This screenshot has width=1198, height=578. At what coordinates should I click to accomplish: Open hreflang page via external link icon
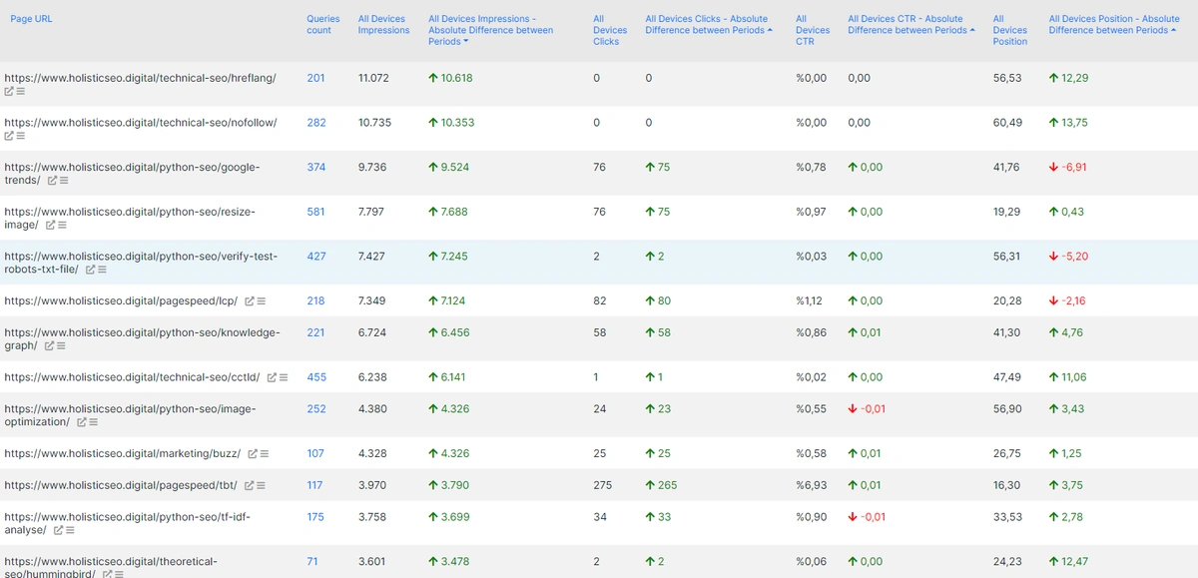(9, 92)
